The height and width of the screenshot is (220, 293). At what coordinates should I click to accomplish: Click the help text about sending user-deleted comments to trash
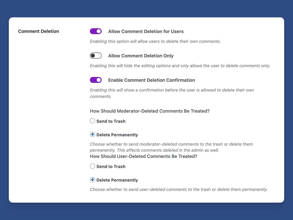coord(179,189)
